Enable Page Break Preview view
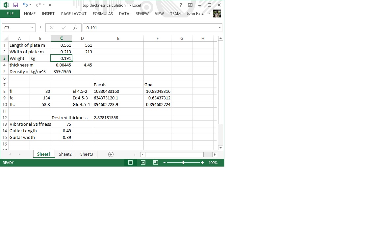Image resolution: width=379 pixels, height=237 pixels. pyautogui.click(x=156, y=163)
